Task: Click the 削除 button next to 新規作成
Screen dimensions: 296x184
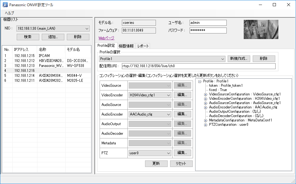Action: tap(264, 59)
